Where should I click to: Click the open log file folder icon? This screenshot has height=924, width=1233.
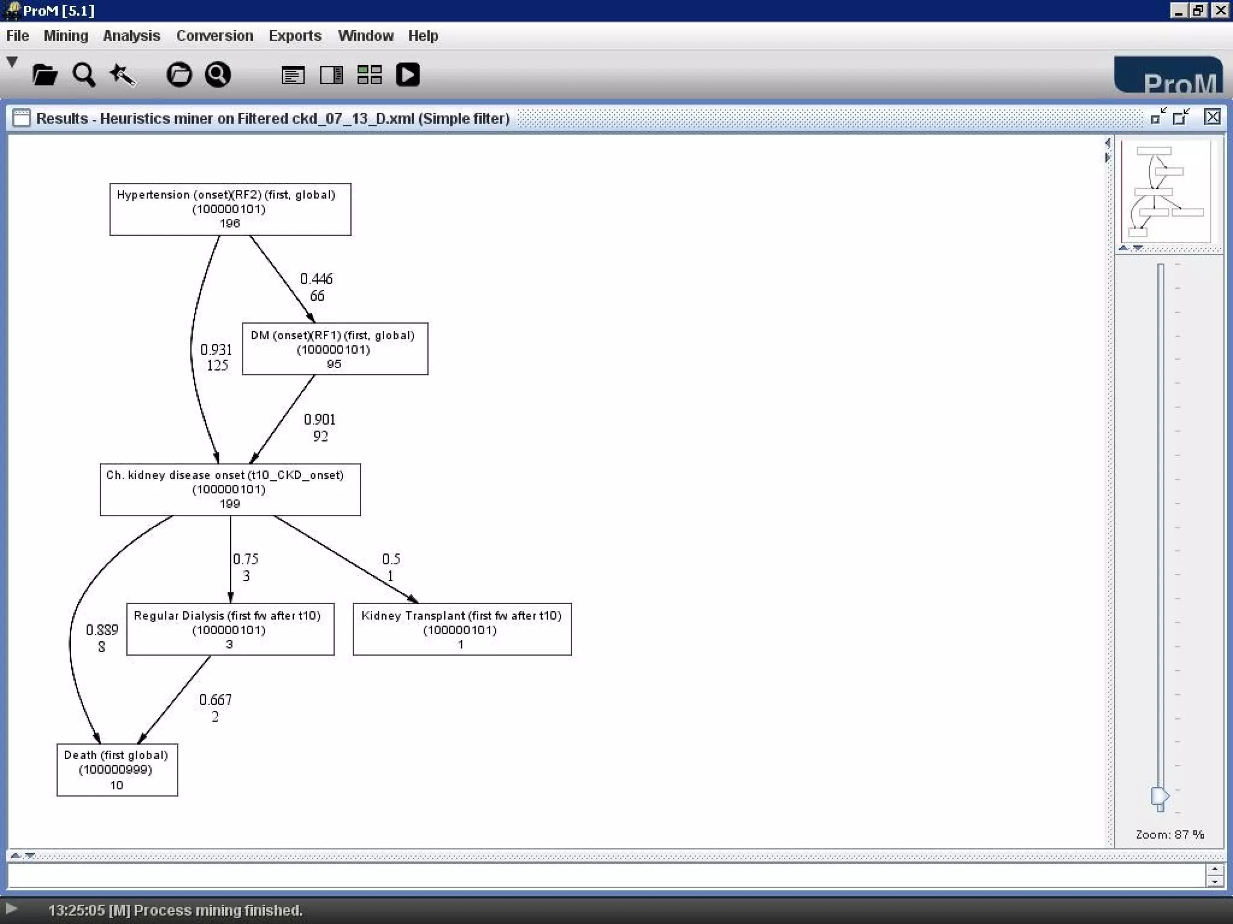45,75
